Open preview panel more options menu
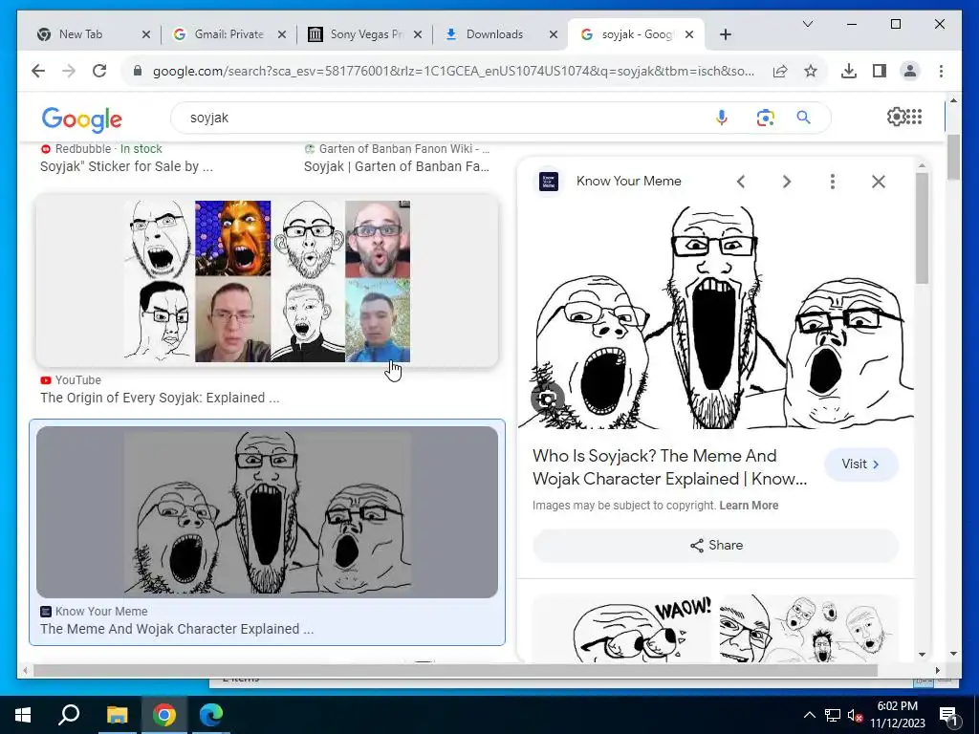The height and width of the screenshot is (734, 979). [x=833, y=182]
